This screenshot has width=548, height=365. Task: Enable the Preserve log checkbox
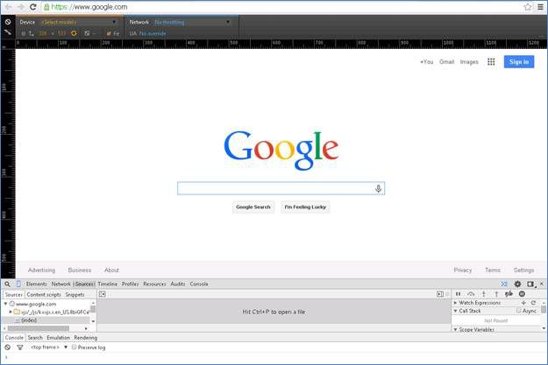[75, 347]
